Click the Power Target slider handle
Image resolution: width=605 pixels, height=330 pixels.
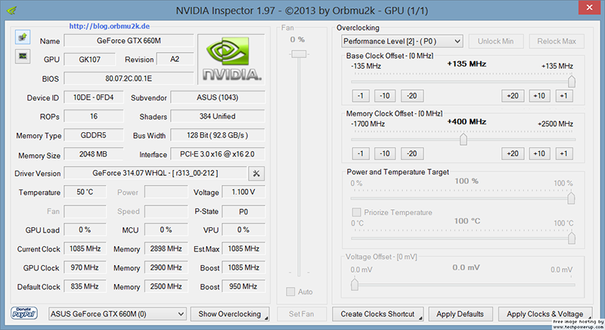click(x=571, y=199)
